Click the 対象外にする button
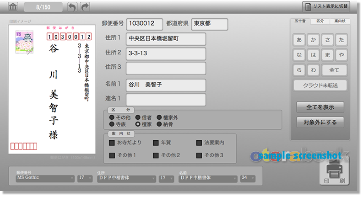Image resolution: width=363 pixels, height=197 pixels. coord(320,122)
